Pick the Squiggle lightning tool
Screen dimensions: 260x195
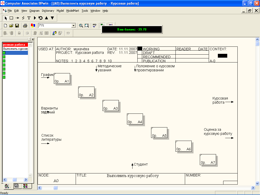point(23,18)
